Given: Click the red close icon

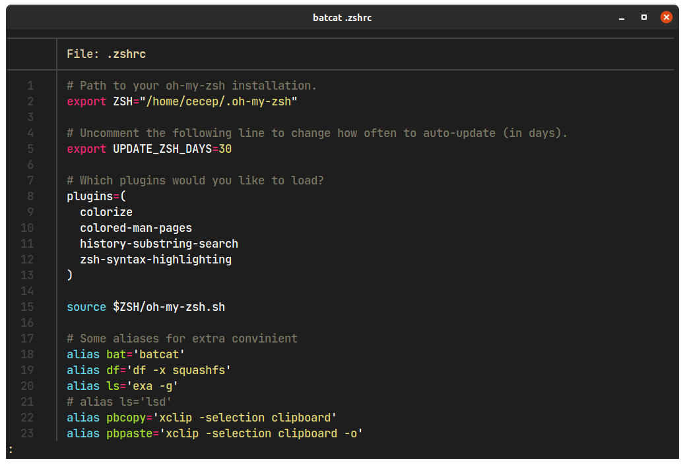Looking at the screenshot, I should pos(666,17).
